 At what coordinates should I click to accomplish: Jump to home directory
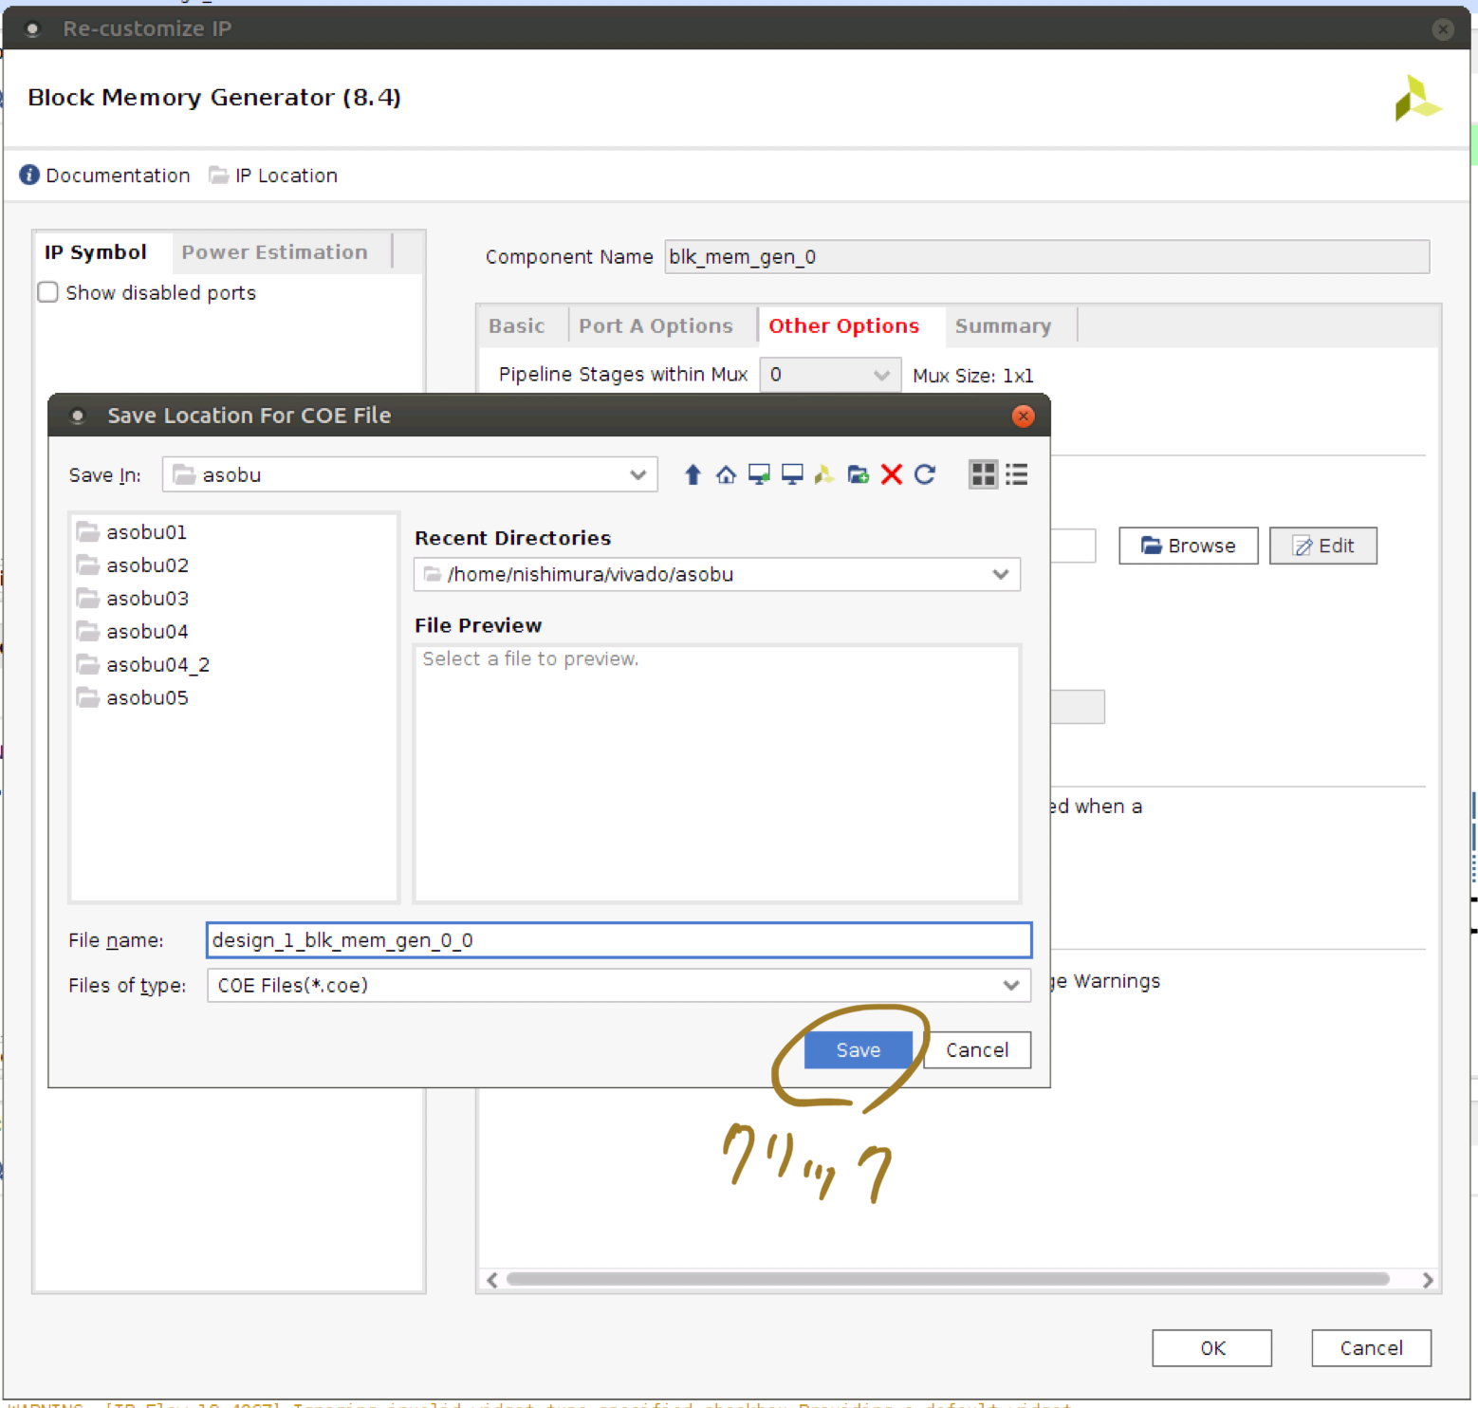tap(726, 474)
